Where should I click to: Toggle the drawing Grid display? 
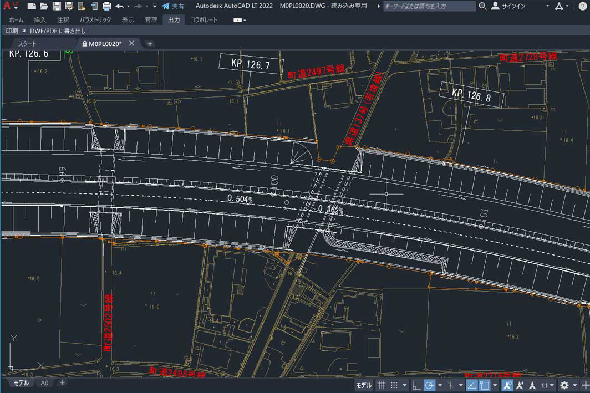click(382, 385)
